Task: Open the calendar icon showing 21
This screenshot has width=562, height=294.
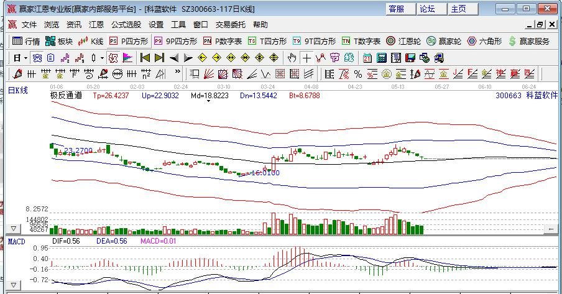Action: [367, 58]
